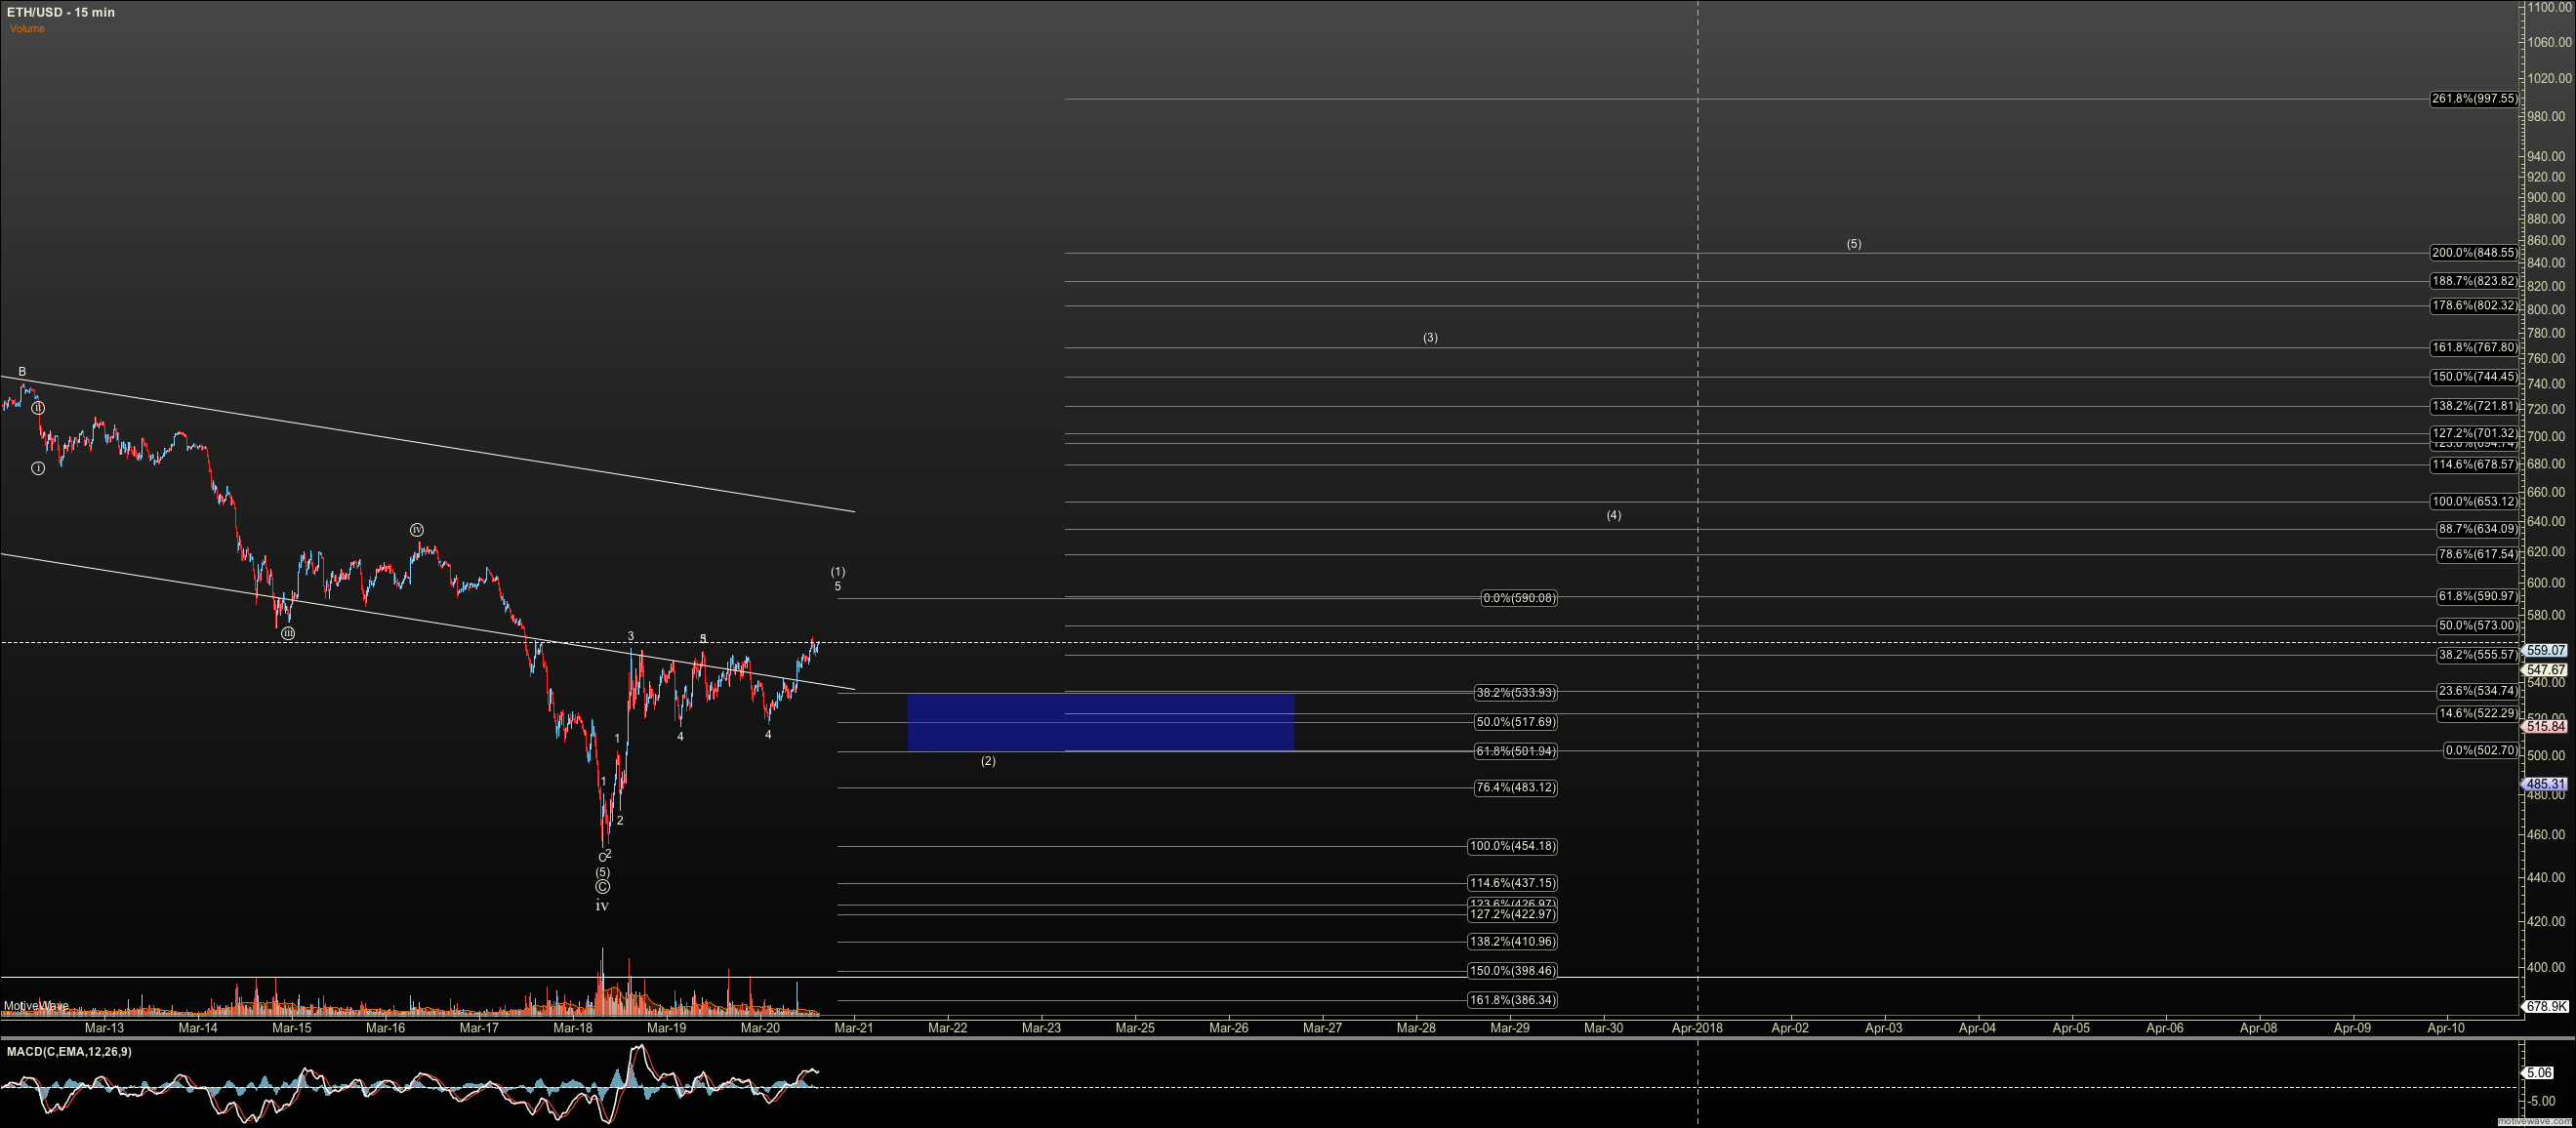Click Mar-21 on the time axis

point(854,1027)
